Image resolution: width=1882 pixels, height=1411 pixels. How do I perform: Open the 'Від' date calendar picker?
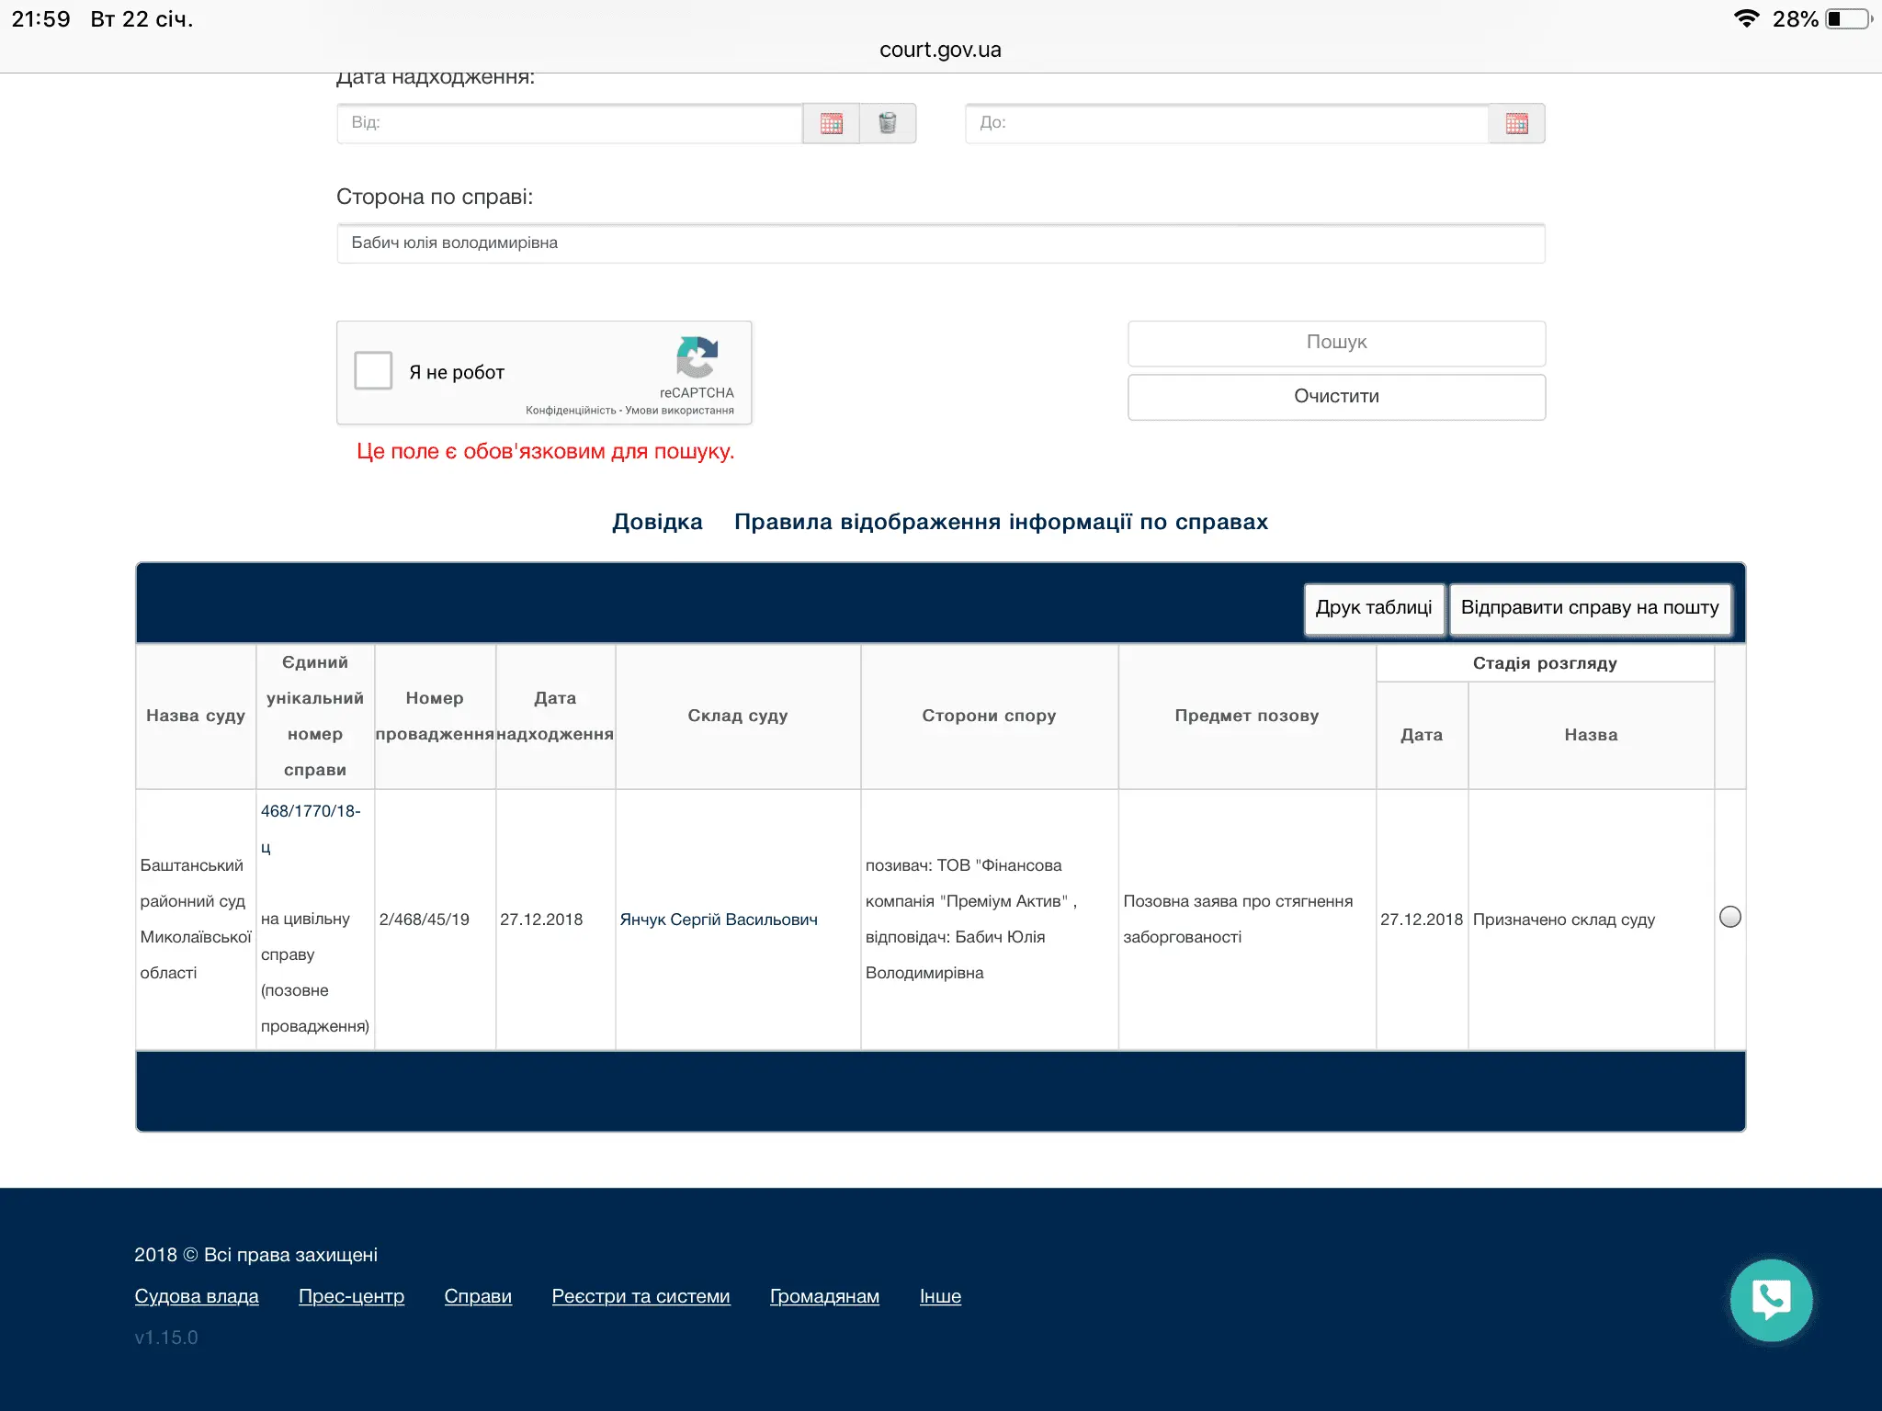tap(831, 123)
